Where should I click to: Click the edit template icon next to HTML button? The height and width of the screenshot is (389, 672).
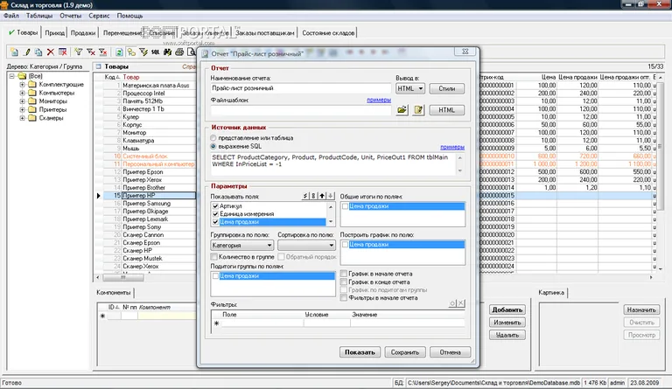[x=419, y=110]
